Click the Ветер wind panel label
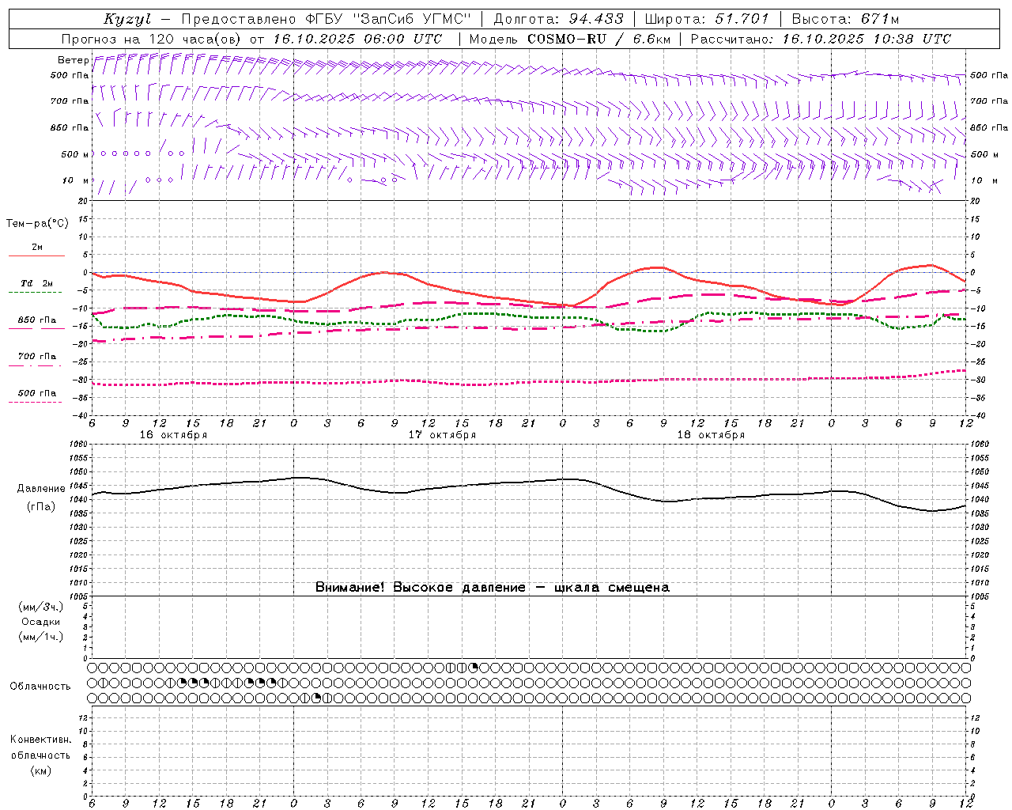Viewport: 1012px width, 810px height. pyautogui.click(x=73, y=60)
